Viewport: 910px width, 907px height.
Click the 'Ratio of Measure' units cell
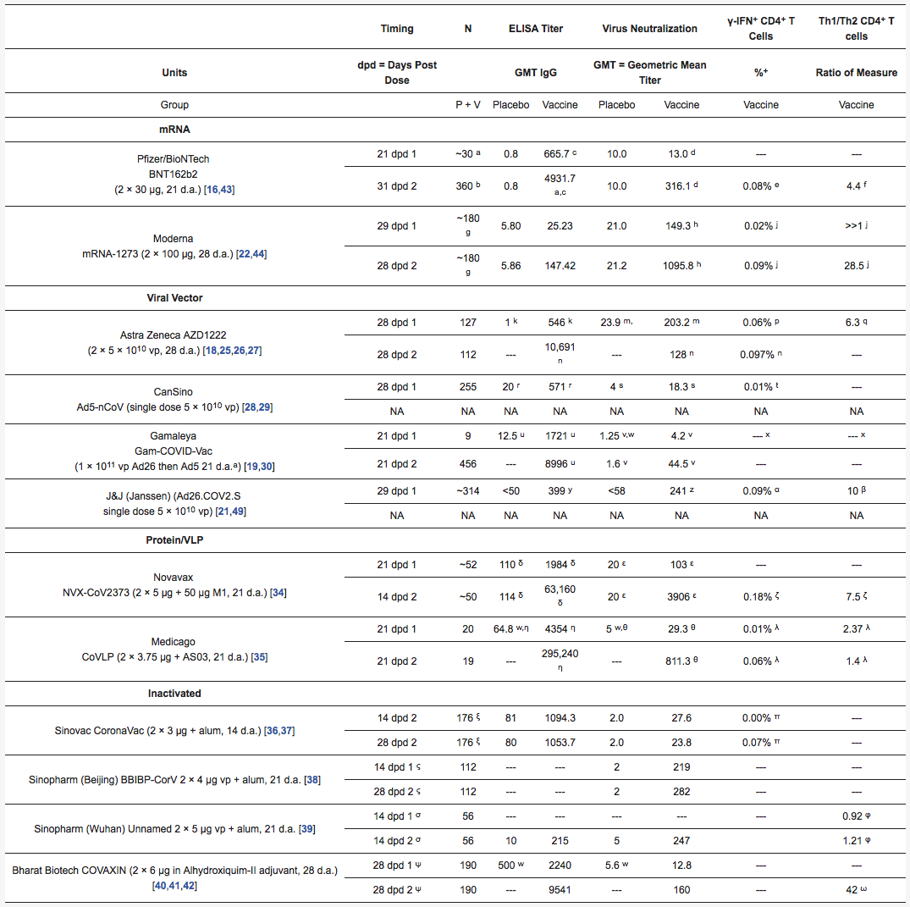(856, 73)
